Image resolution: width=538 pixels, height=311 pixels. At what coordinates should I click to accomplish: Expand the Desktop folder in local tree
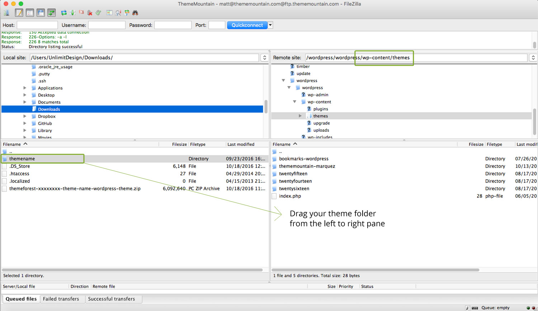click(25, 95)
